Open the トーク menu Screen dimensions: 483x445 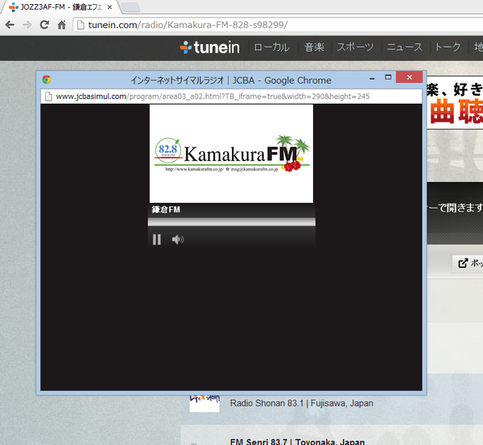(448, 47)
